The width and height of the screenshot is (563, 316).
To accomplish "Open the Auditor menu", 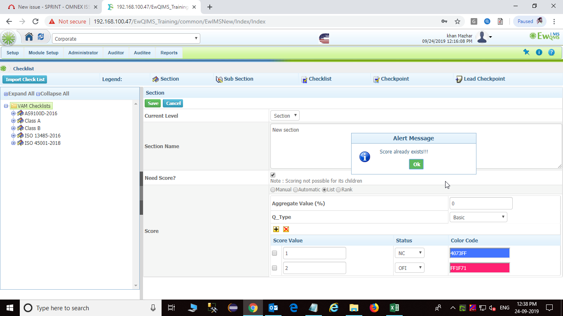I will click(116, 53).
